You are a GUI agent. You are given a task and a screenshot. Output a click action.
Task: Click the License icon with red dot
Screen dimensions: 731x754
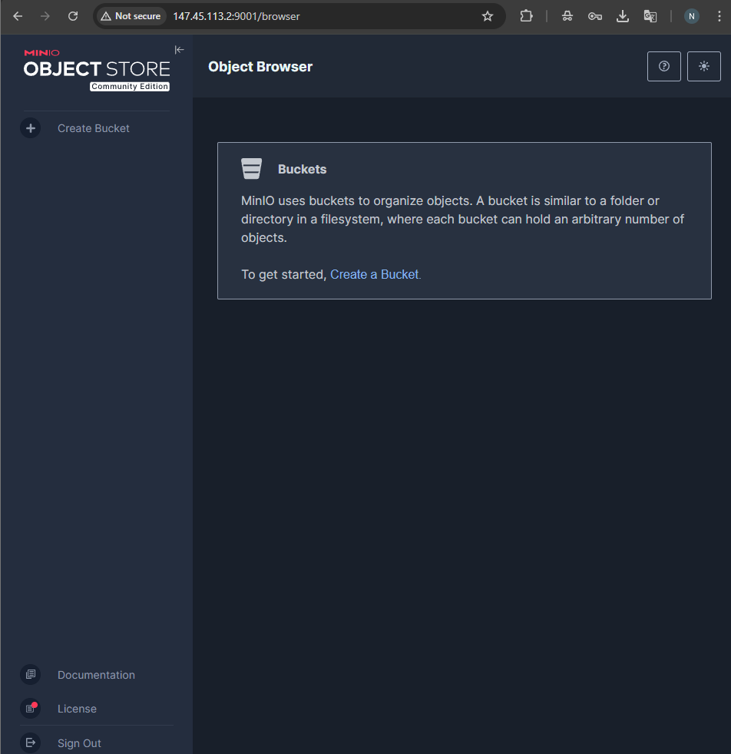(x=30, y=709)
